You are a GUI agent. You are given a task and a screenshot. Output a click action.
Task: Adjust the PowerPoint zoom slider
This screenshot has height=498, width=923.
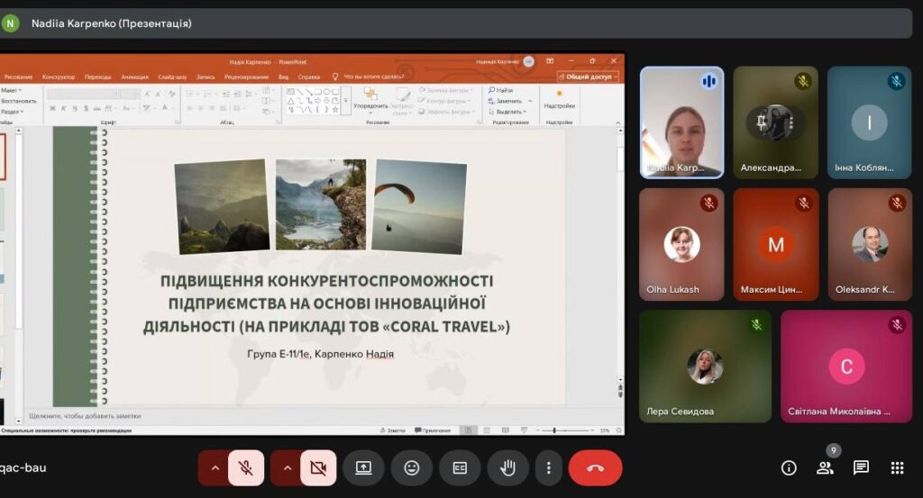click(565, 430)
